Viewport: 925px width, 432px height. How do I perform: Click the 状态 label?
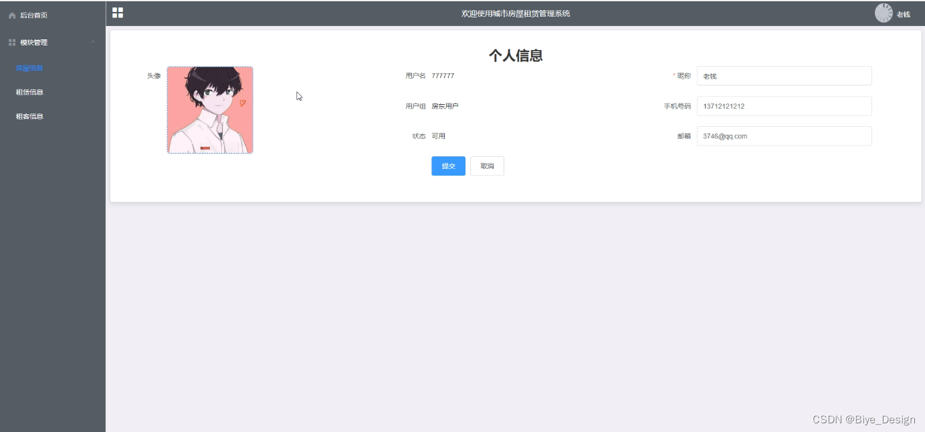pos(419,136)
